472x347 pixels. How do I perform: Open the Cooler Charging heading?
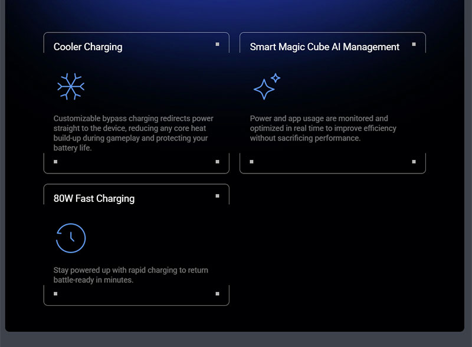pyautogui.click(x=88, y=47)
